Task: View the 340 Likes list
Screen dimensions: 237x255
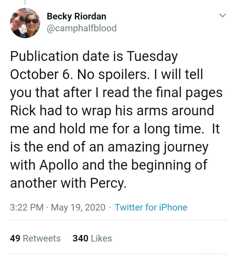Action: point(92,238)
